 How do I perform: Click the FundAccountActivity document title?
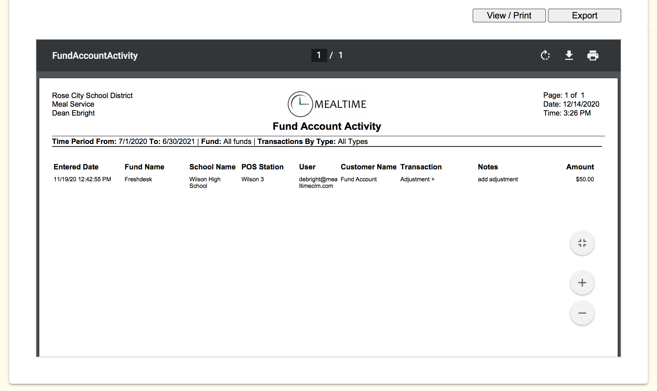95,55
